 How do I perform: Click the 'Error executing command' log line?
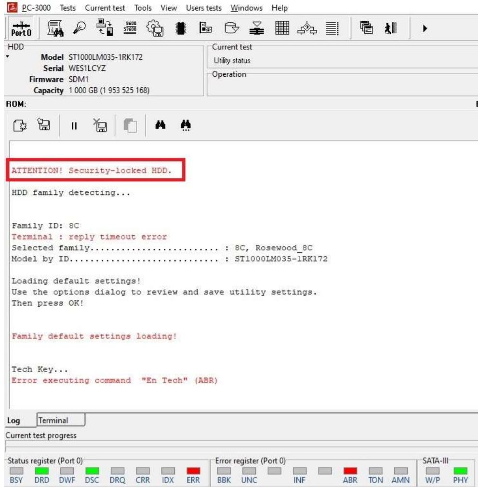115,380
